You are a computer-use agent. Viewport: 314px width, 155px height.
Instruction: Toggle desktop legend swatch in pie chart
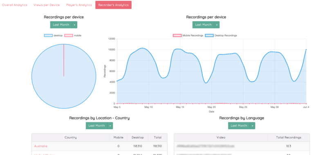point(48,36)
